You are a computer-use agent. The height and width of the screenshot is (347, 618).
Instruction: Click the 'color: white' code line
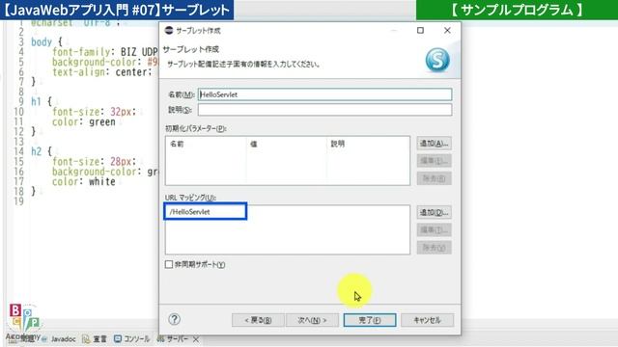(x=84, y=182)
